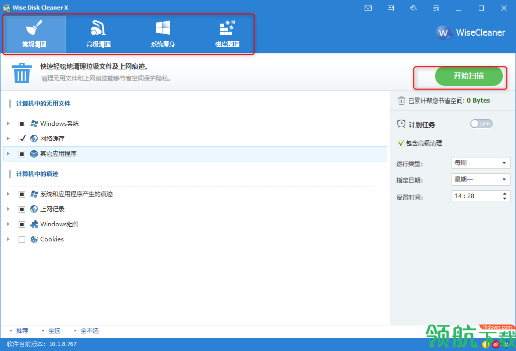Toggle the Windows系统 checkbox
The image size is (516, 351).
(22, 124)
